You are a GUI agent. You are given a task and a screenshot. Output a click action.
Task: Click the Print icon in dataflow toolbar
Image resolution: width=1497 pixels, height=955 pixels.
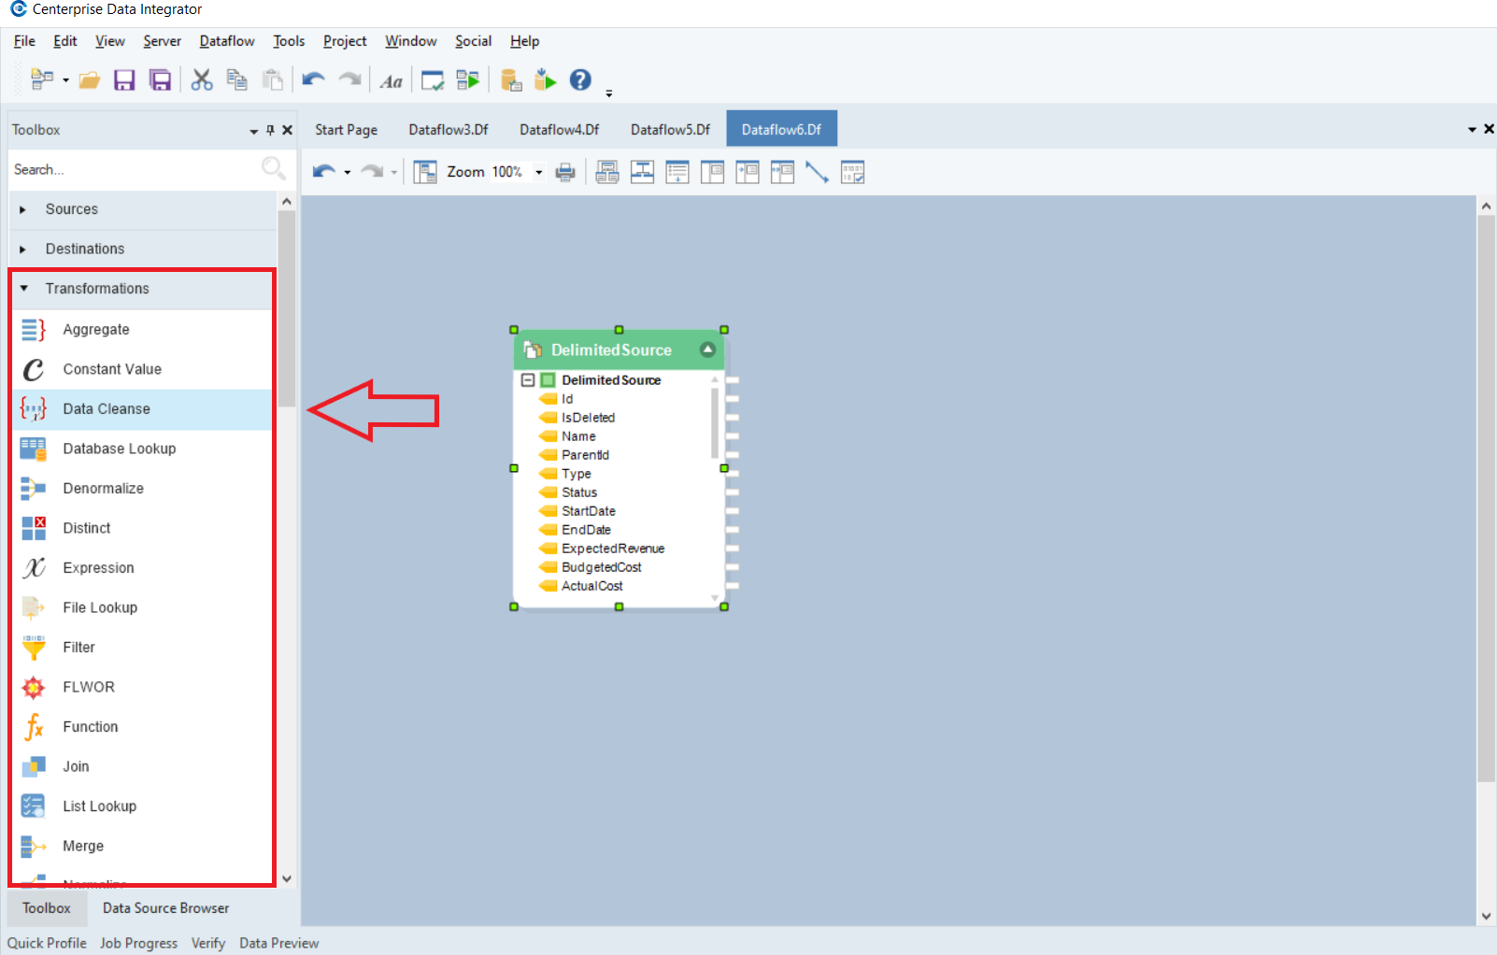[x=565, y=172]
